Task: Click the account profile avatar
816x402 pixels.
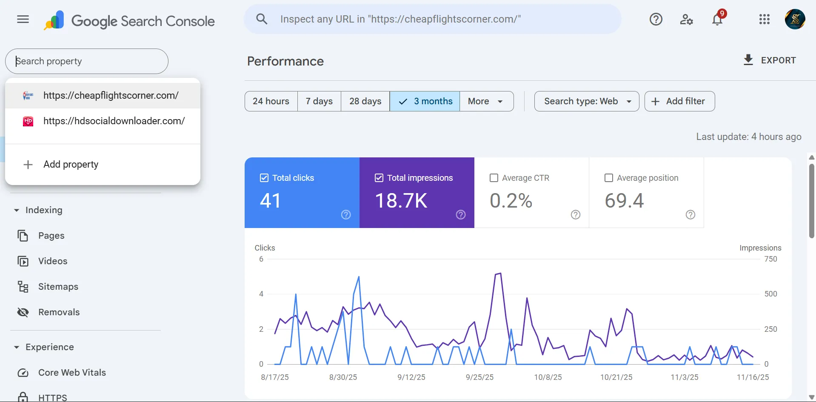Action: point(795,20)
